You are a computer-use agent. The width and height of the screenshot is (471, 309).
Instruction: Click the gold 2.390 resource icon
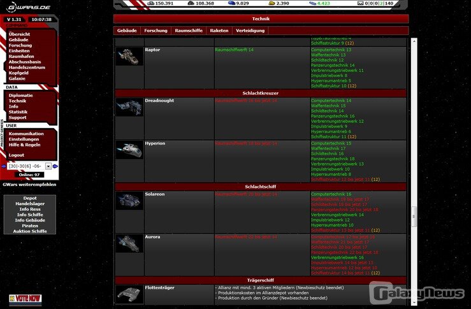click(272, 3)
